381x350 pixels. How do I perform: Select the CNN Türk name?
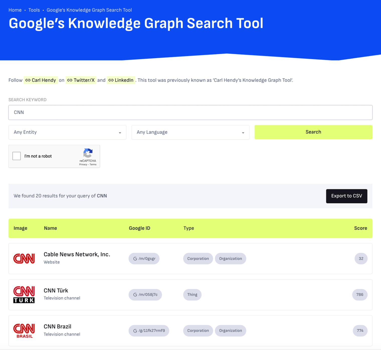(x=56, y=290)
